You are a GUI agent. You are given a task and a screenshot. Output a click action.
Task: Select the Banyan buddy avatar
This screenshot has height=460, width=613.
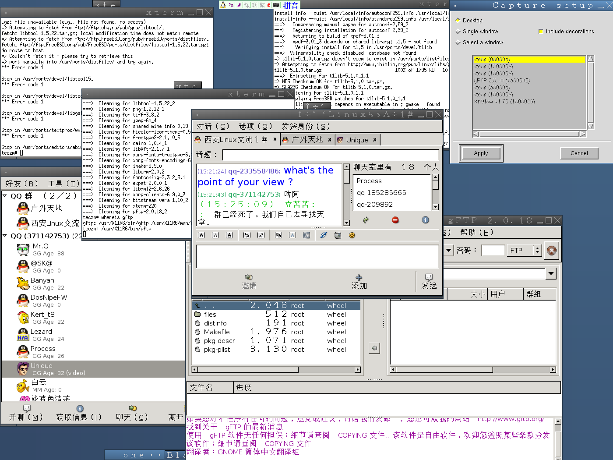[23, 283]
